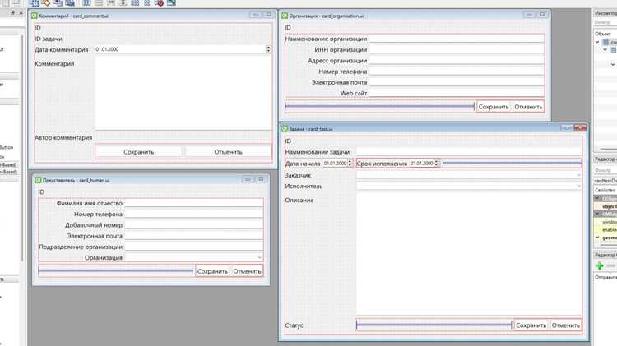The height and width of the screenshot is (346, 617).
Task: Click Отменить button in the Задача form
Action: tap(565, 325)
